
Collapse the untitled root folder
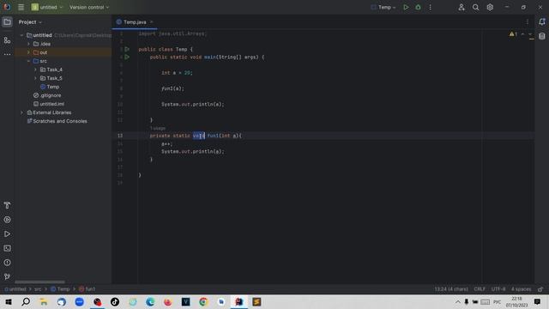[x=21, y=35]
